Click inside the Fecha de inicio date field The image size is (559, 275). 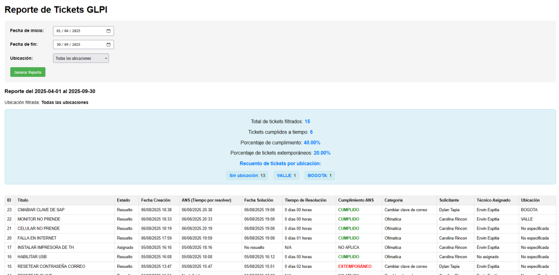[x=84, y=31]
